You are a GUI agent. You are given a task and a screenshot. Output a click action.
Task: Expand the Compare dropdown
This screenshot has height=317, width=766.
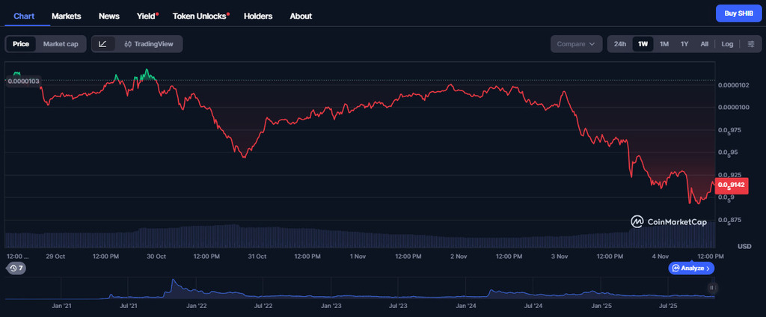pos(576,44)
